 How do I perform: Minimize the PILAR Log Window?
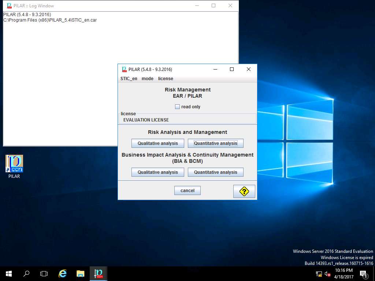pos(197,5)
